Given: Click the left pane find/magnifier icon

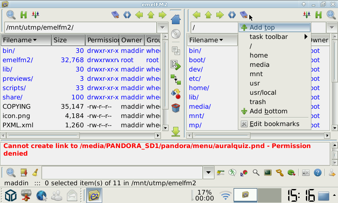Looking at the screenshot, I should coord(11,15).
